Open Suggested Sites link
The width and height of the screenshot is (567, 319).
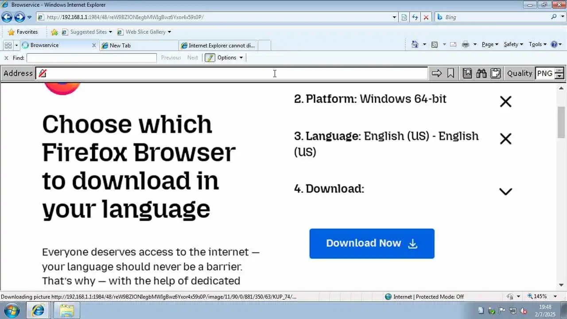87,32
